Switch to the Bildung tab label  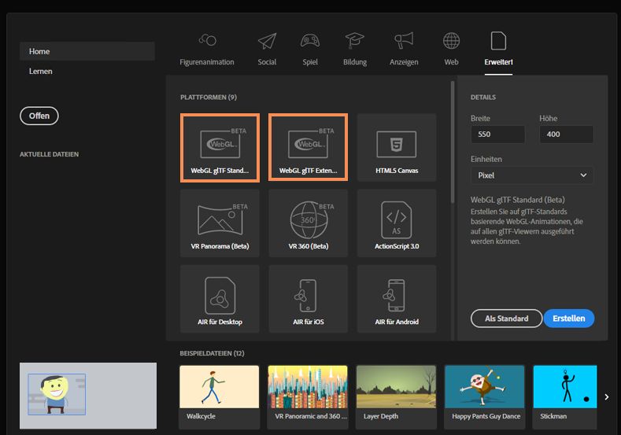pyautogui.click(x=355, y=62)
